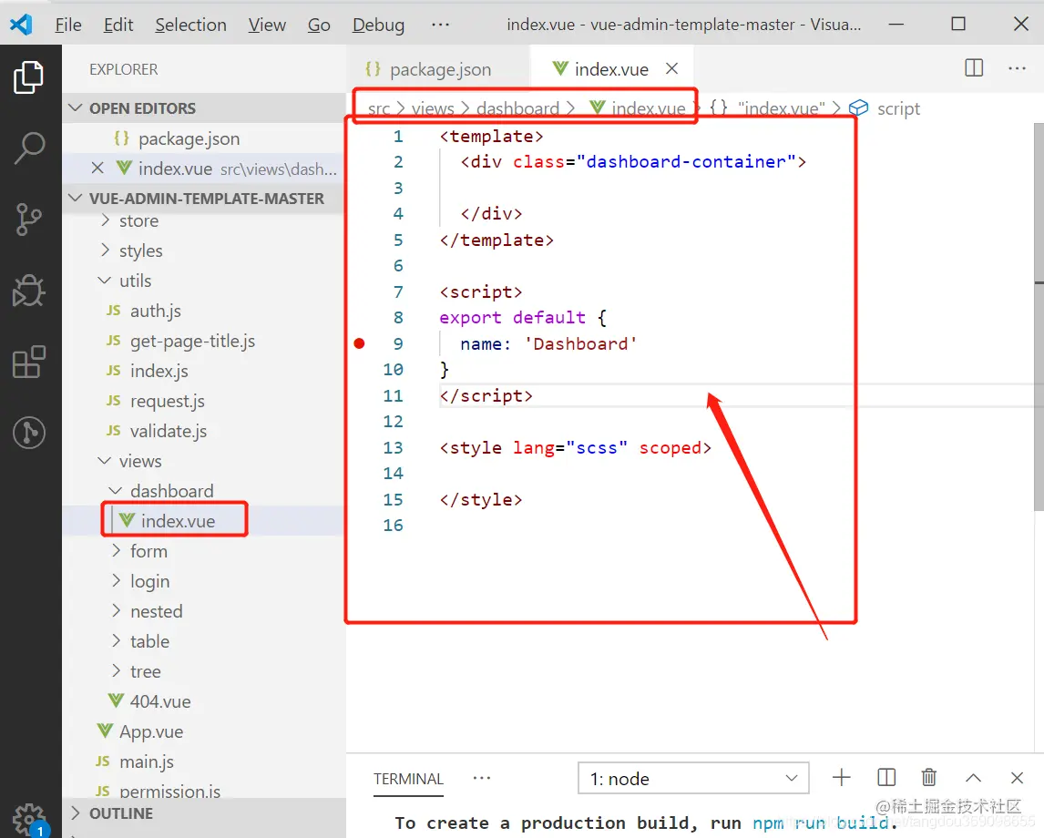
Task: Show more menu items via ellipsis
Action: pyautogui.click(x=440, y=25)
